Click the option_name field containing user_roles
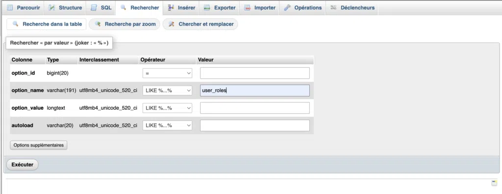The height and width of the screenshot is (194, 502). 255,90
